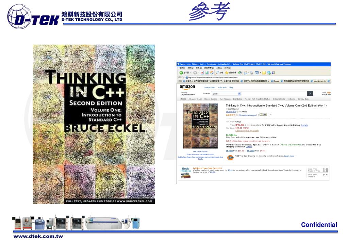Click the Bruce Eckel author link
Screen dimensions: 348x241
231,112
